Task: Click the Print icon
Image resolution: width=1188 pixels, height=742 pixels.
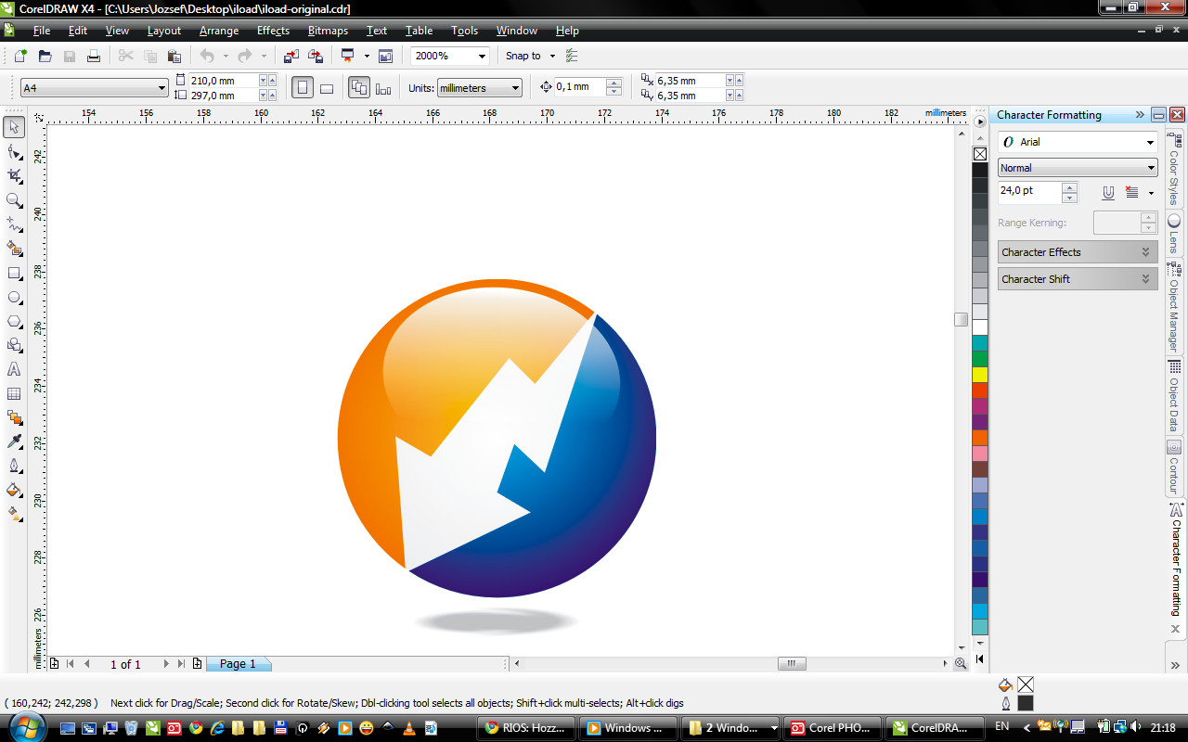Action: (x=94, y=56)
